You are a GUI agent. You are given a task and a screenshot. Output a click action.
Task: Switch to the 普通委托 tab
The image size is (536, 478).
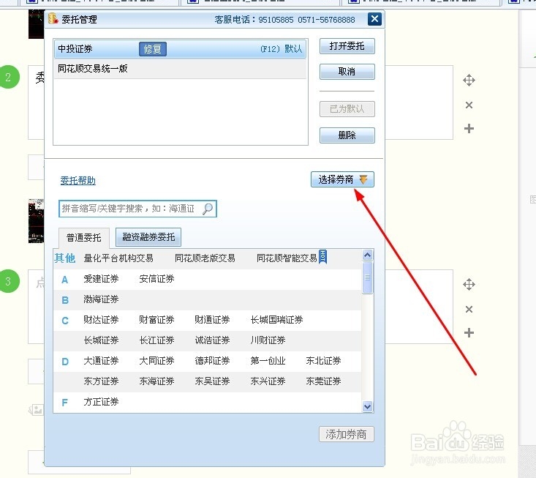coord(84,237)
